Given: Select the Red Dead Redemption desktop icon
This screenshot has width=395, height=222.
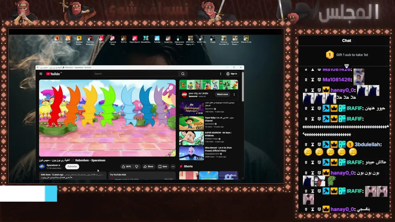Looking at the screenshot, I should coord(90,40).
